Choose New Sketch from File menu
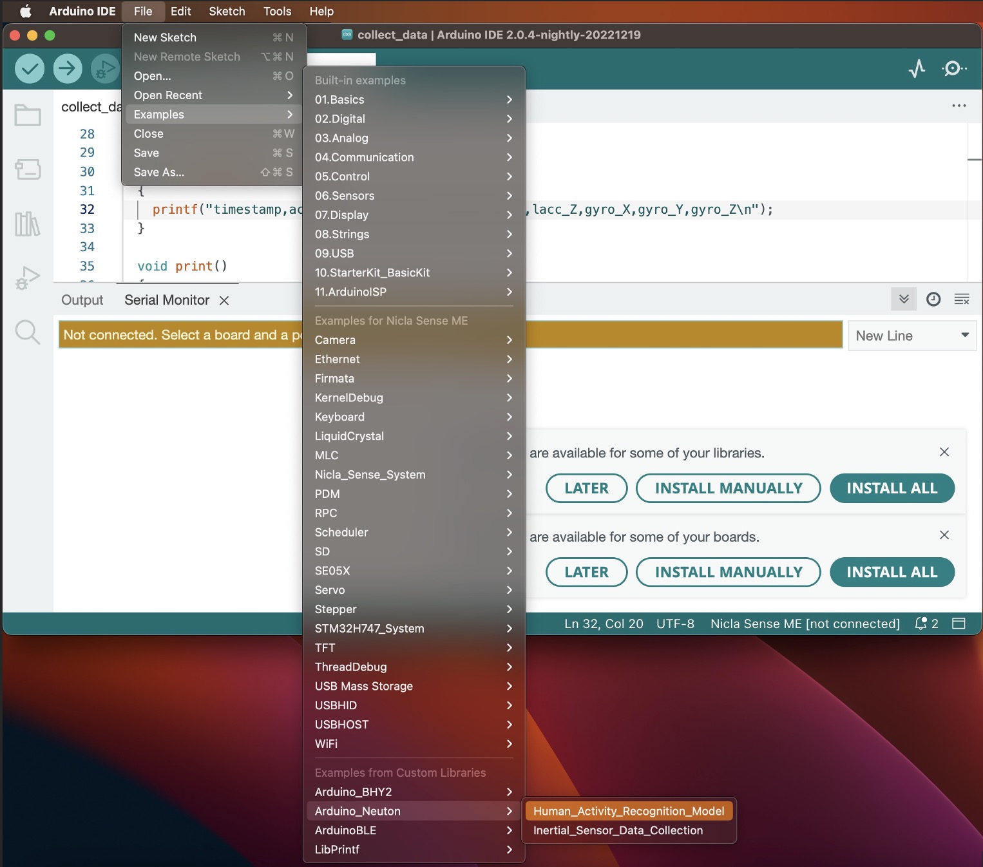Screen dimensions: 983x867 click(213, 37)
